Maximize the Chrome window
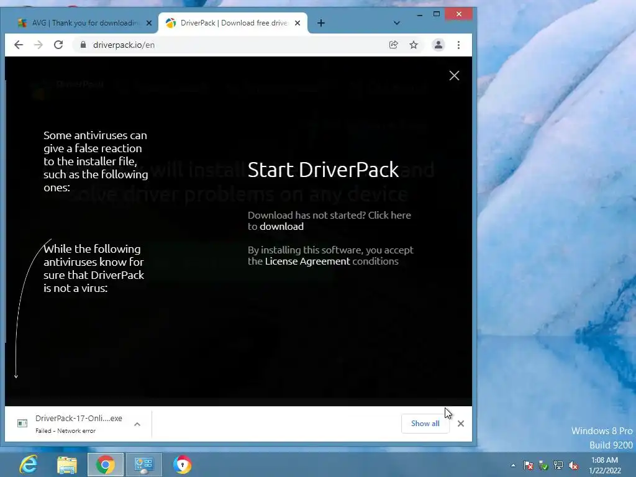 [437, 14]
